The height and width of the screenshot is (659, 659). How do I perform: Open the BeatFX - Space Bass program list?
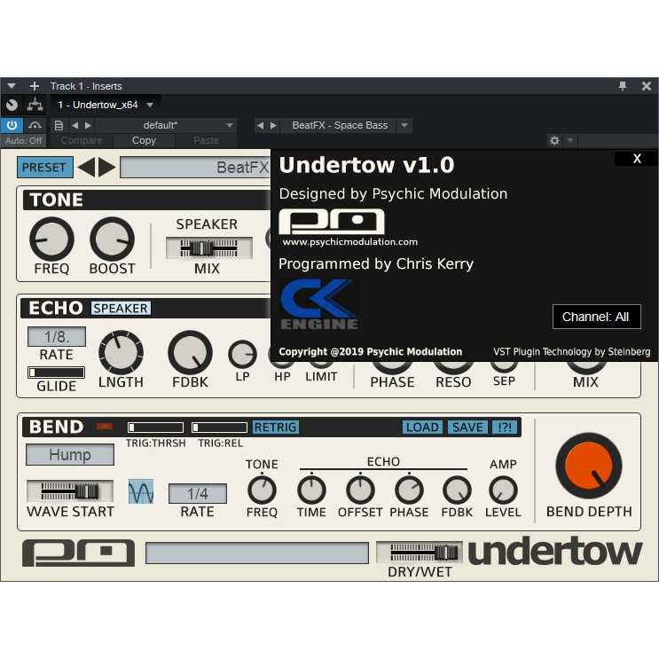coord(404,125)
